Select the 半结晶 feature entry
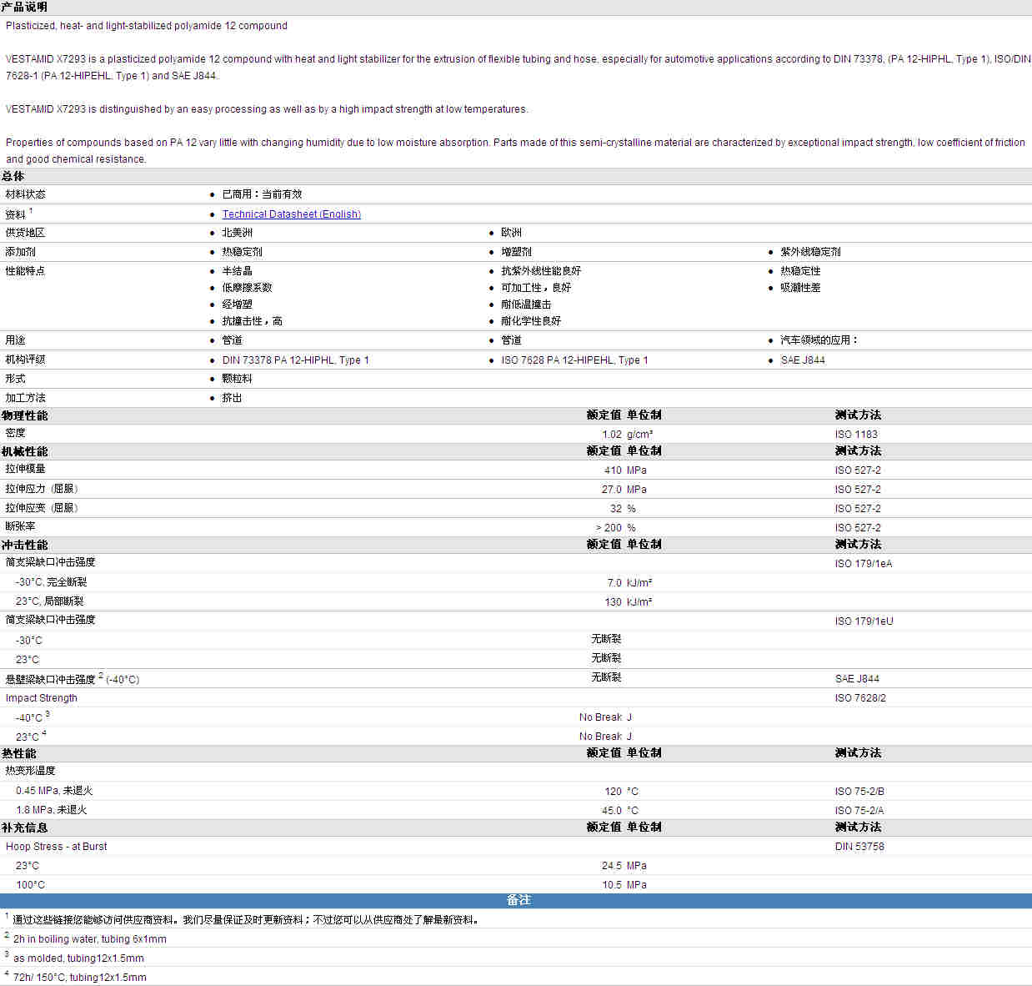Viewport: 1032px width, 986px height. pyautogui.click(x=237, y=271)
